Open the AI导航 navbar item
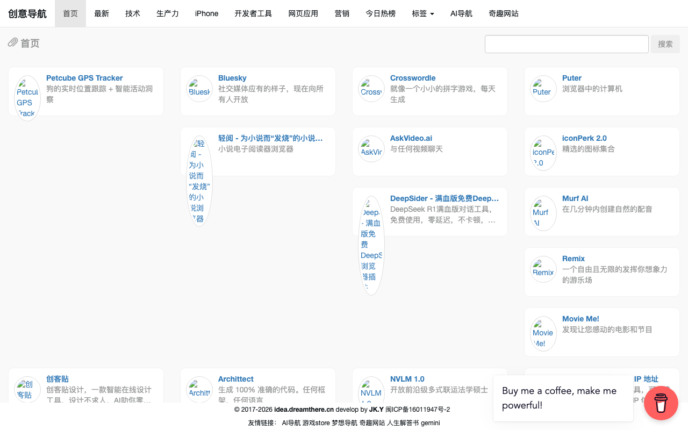 click(x=461, y=13)
